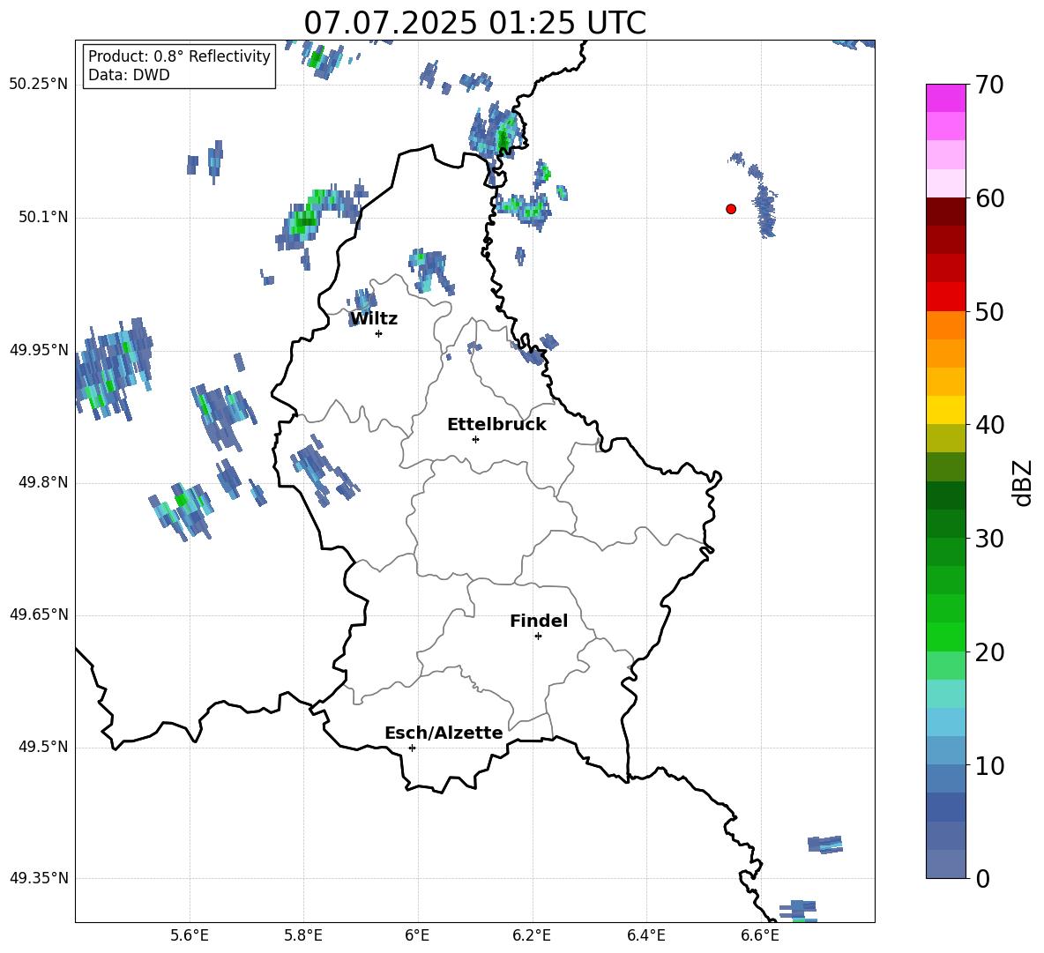Click the 50 colorbar tick label
This screenshot has width=1044, height=953.
(989, 311)
